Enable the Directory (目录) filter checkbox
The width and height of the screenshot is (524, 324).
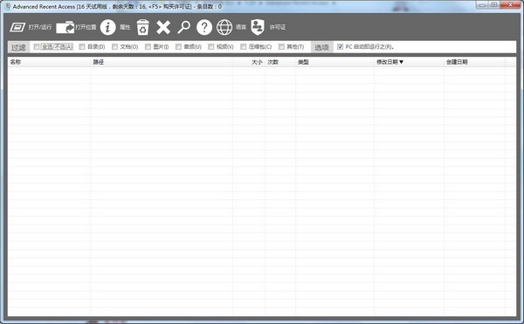pos(82,47)
